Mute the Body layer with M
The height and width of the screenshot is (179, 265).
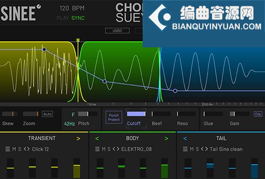(104, 149)
